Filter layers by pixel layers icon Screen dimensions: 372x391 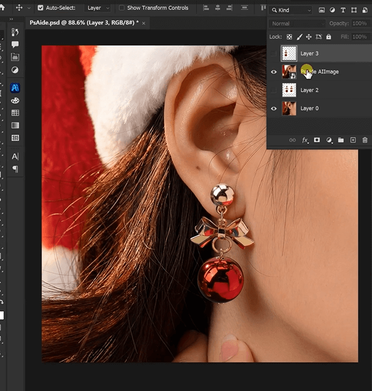click(x=322, y=10)
